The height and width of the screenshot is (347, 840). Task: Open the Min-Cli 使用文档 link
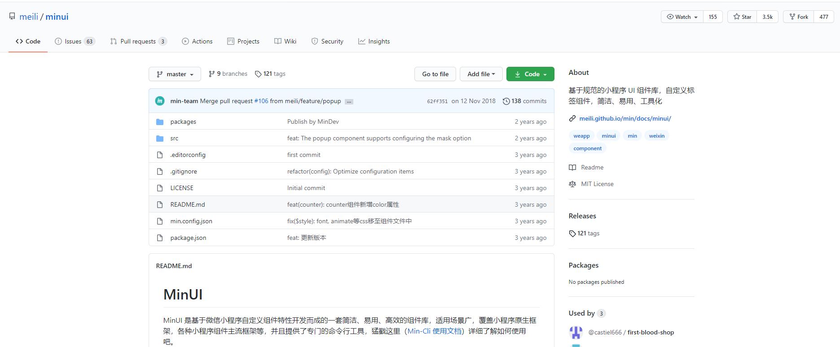pos(435,331)
